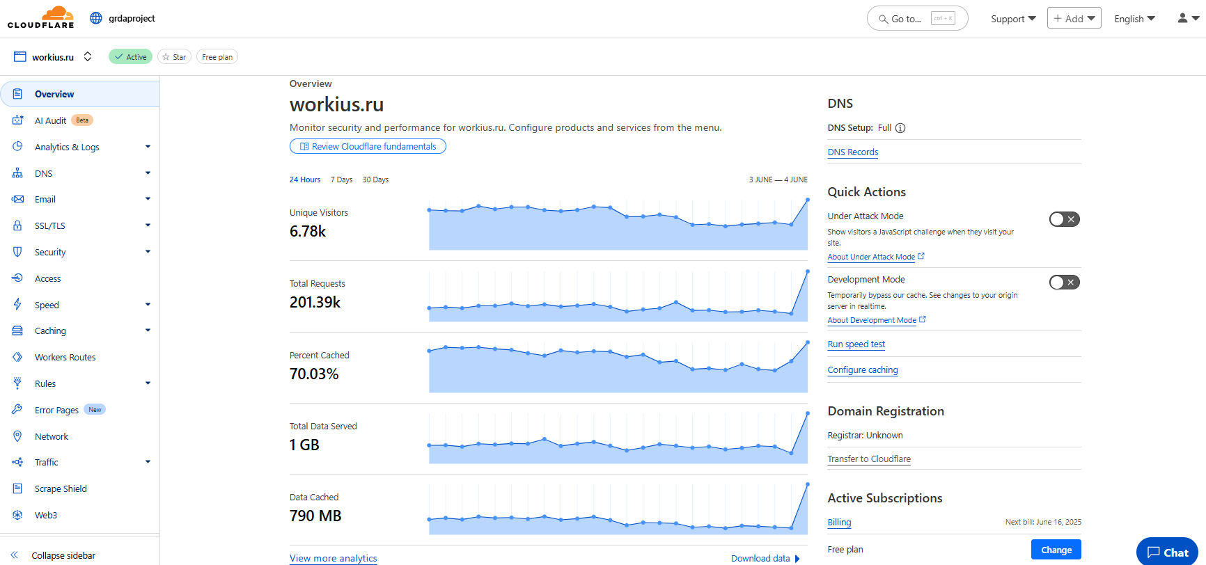Click the Change plan button
The width and height of the screenshot is (1206, 565).
(x=1056, y=550)
